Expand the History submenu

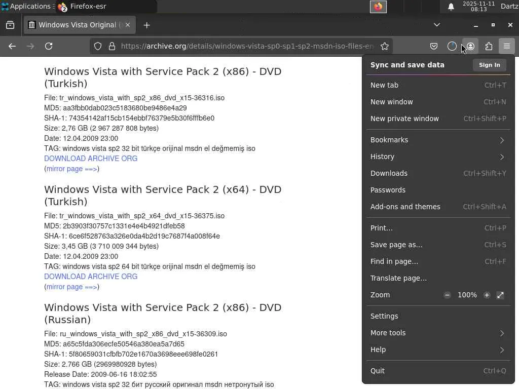pyautogui.click(x=438, y=157)
